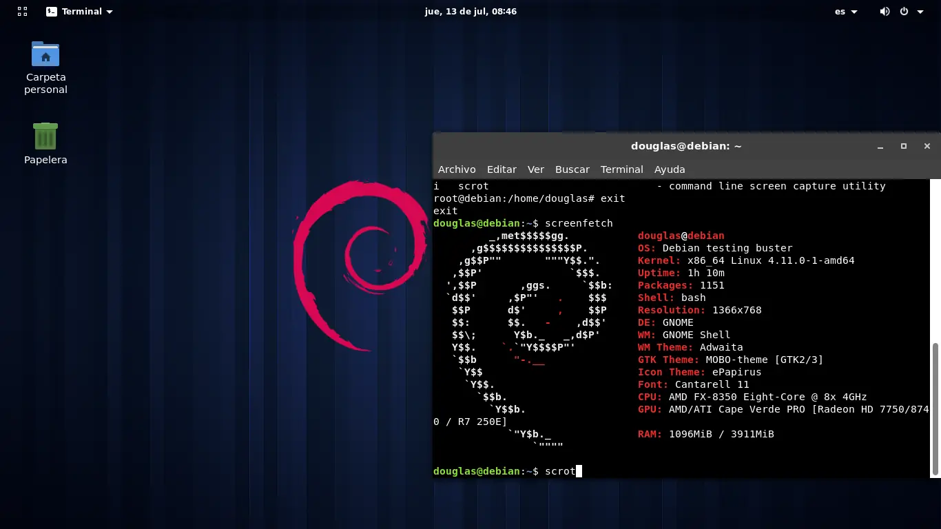Click the 'Uptime: 1h 10m' line

[681, 273]
